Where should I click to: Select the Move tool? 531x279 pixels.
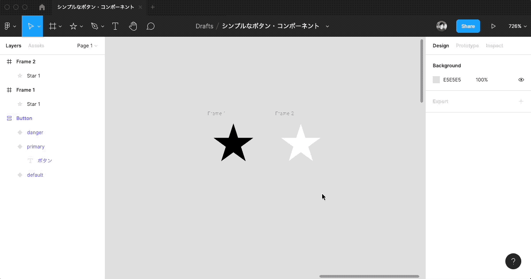coord(31,26)
